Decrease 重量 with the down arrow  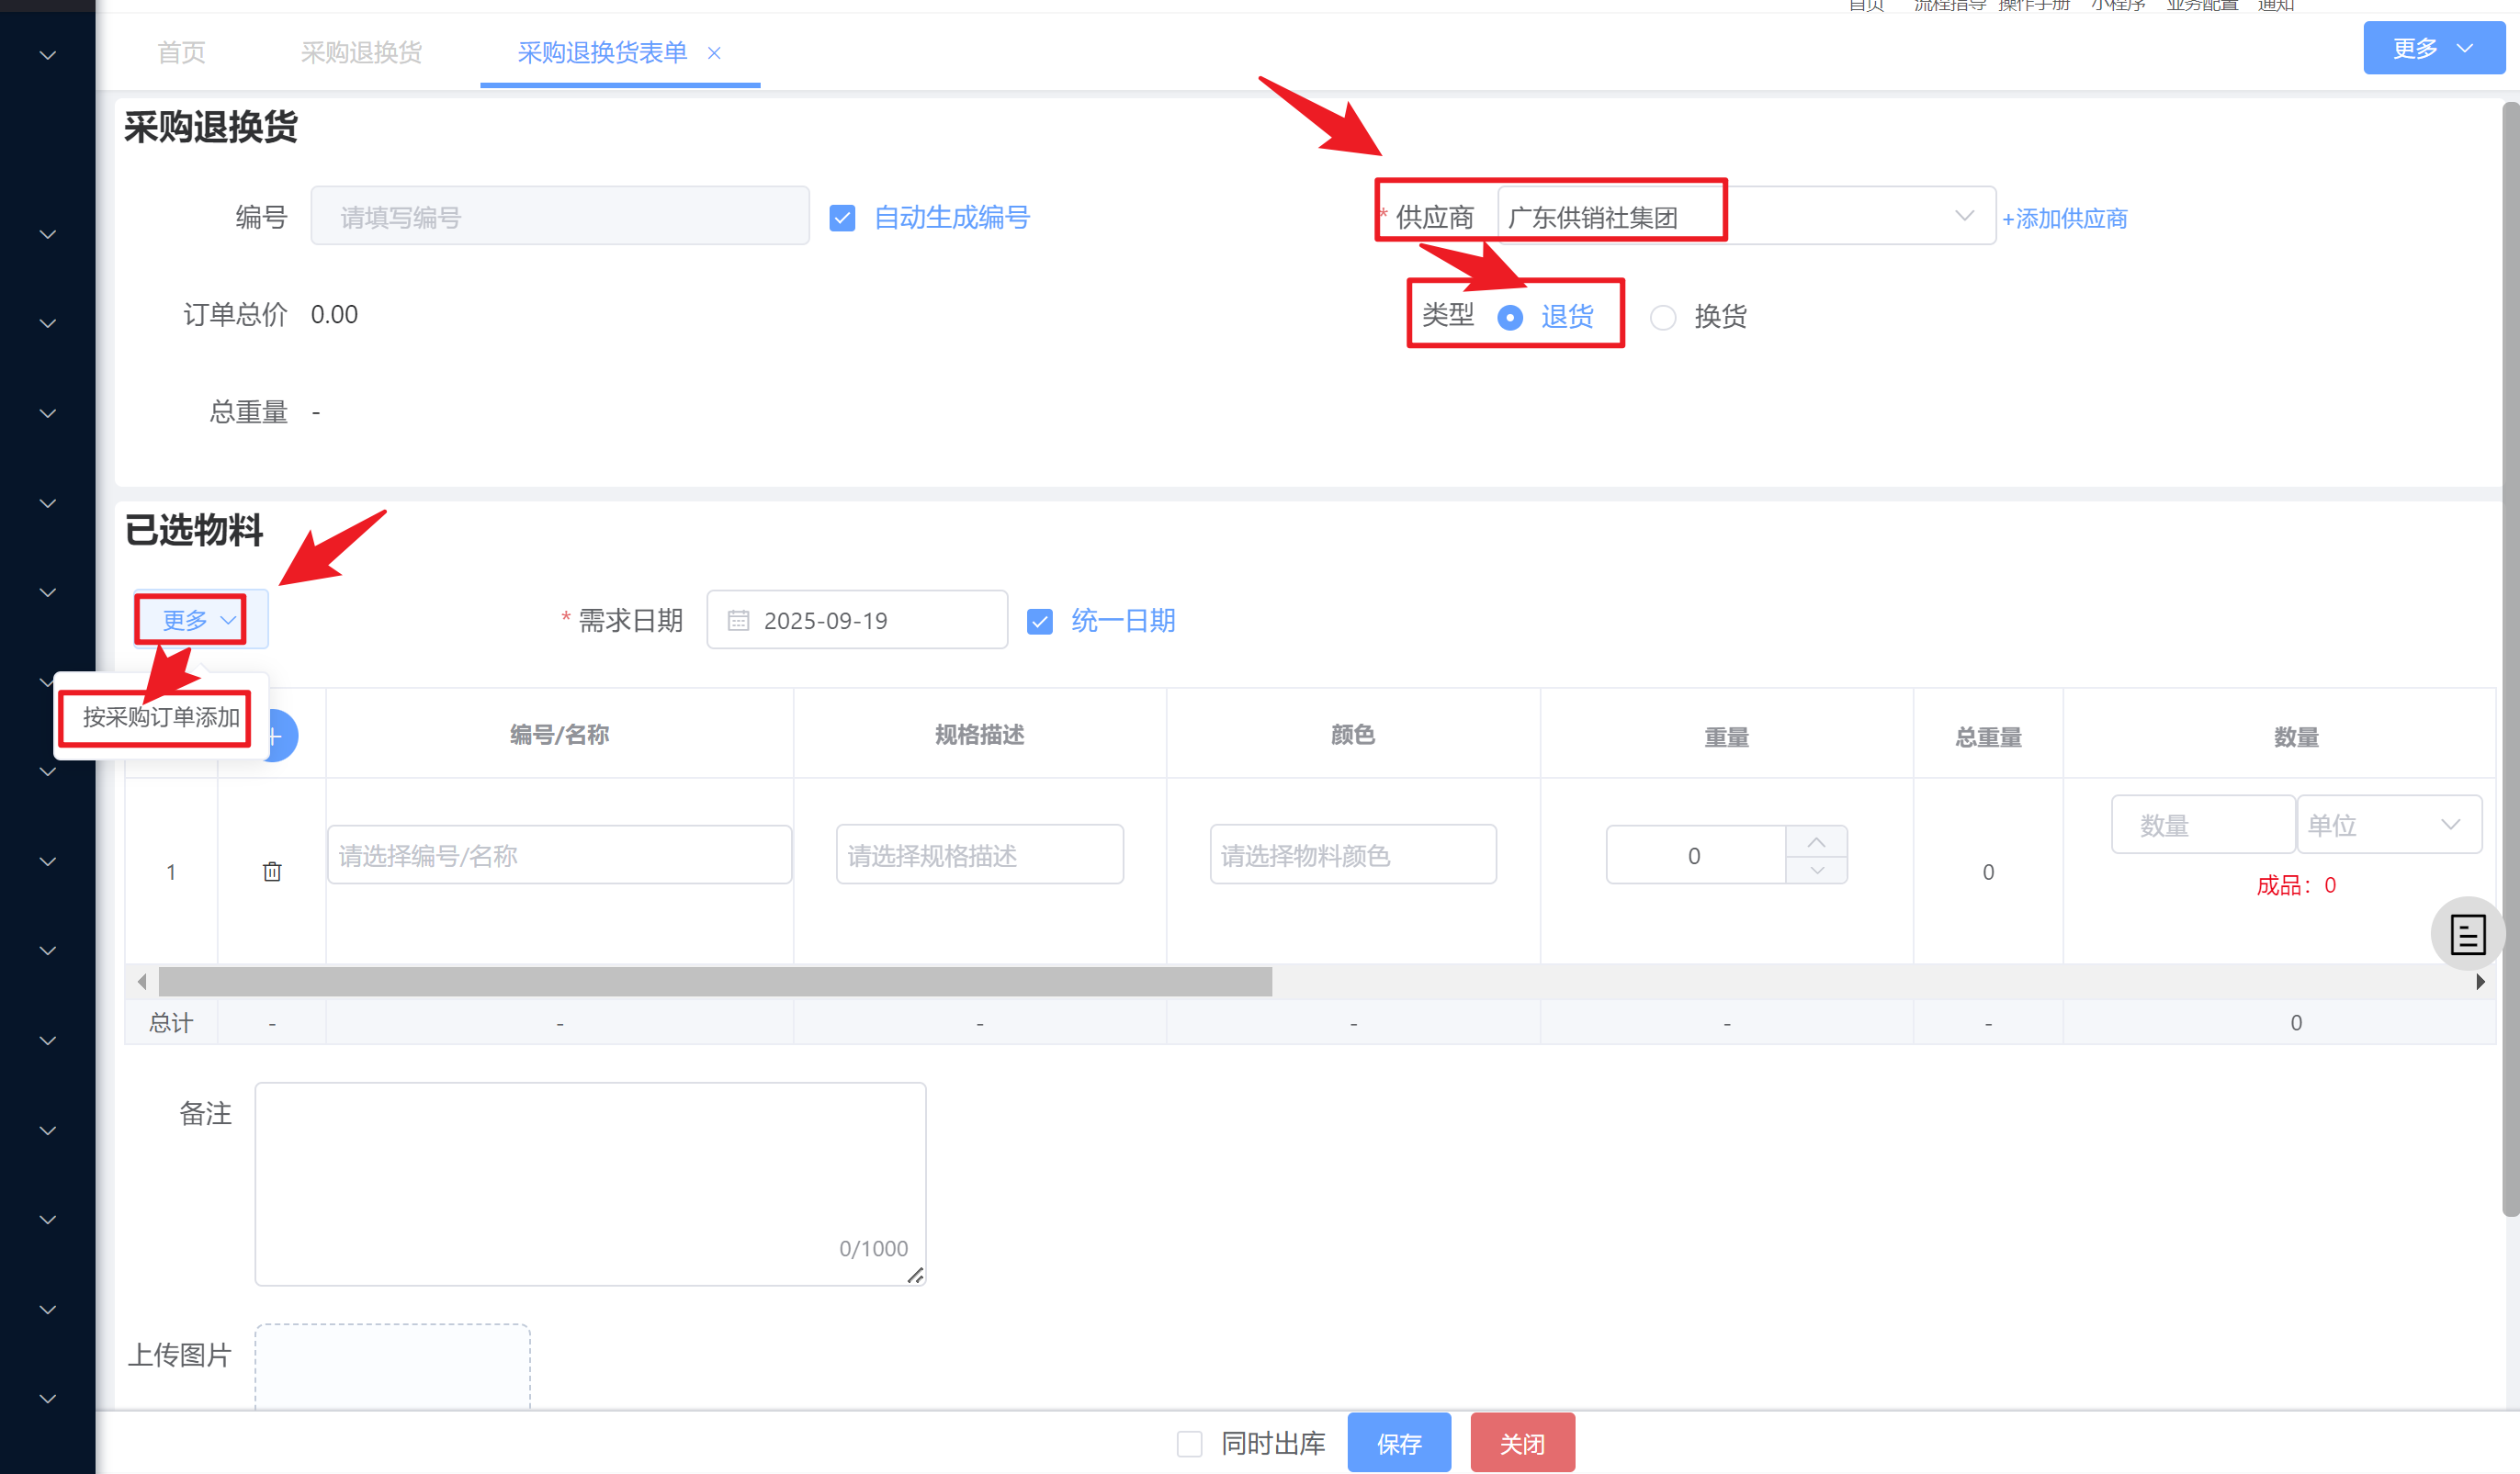click(1816, 870)
